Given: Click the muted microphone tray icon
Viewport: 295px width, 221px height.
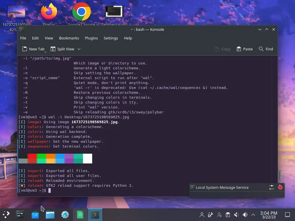Looking at the screenshot, I should [x=237, y=215].
